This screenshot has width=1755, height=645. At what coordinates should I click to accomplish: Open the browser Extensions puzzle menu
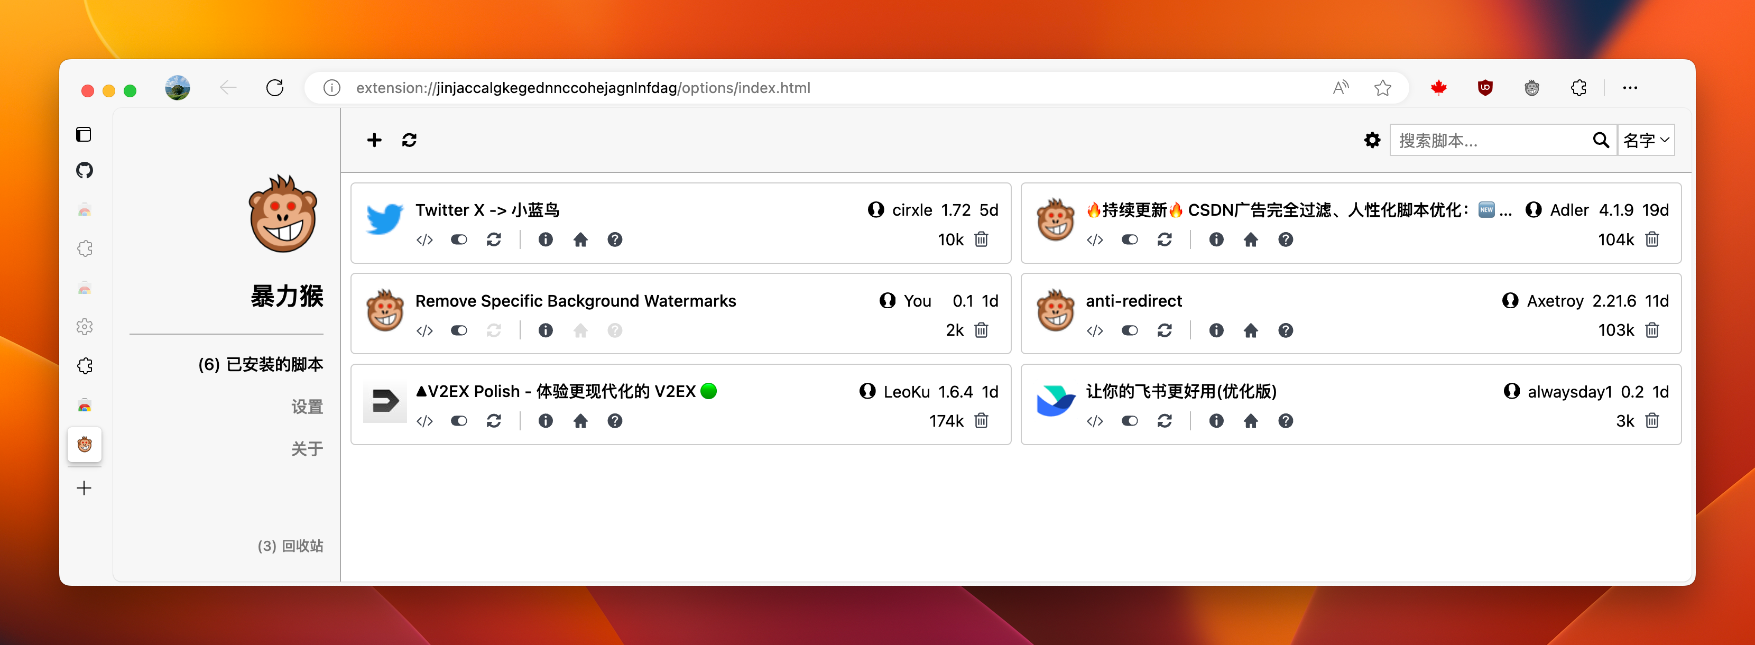(1578, 88)
